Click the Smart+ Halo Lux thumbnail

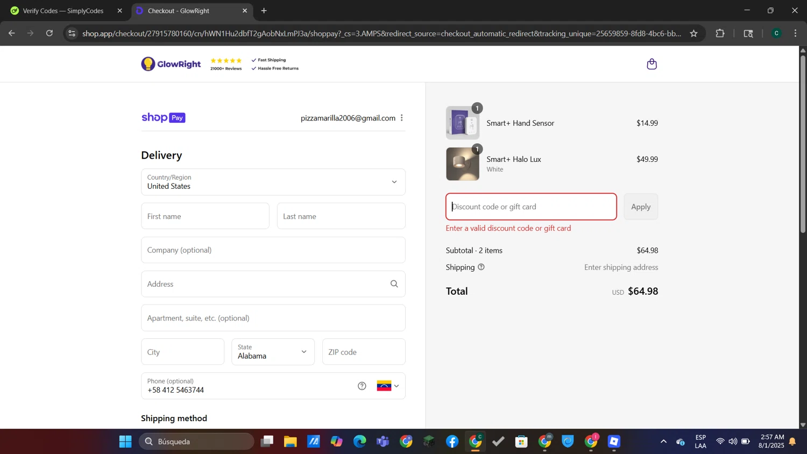[463, 164]
